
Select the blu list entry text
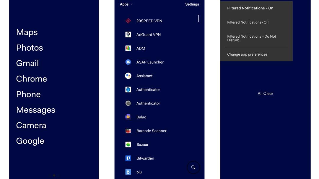coord(139,172)
